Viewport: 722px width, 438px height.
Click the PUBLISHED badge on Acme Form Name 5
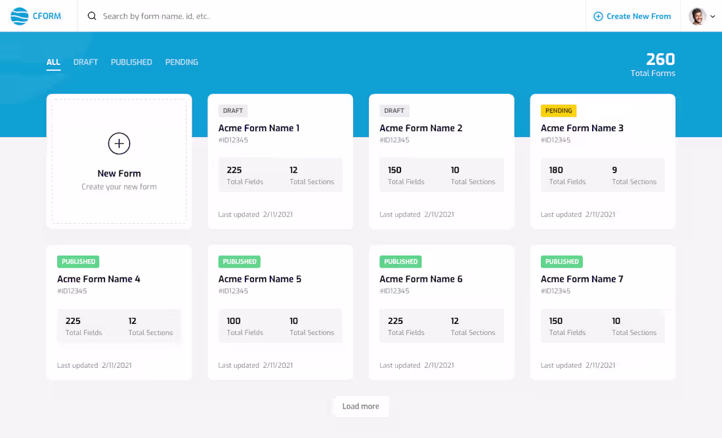(240, 262)
